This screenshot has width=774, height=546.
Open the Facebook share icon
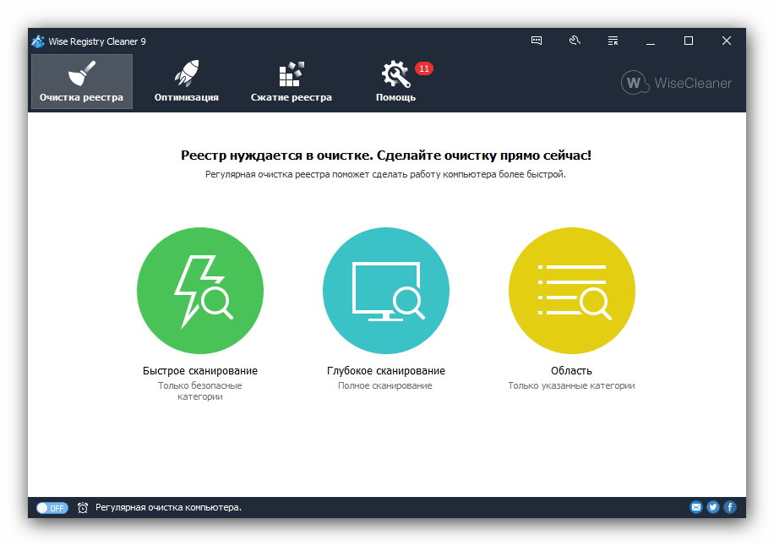click(x=728, y=506)
